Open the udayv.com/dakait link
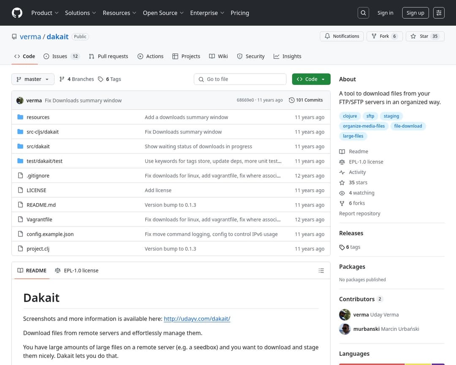The width and height of the screenshot is (456, 365). click(197, 319)
